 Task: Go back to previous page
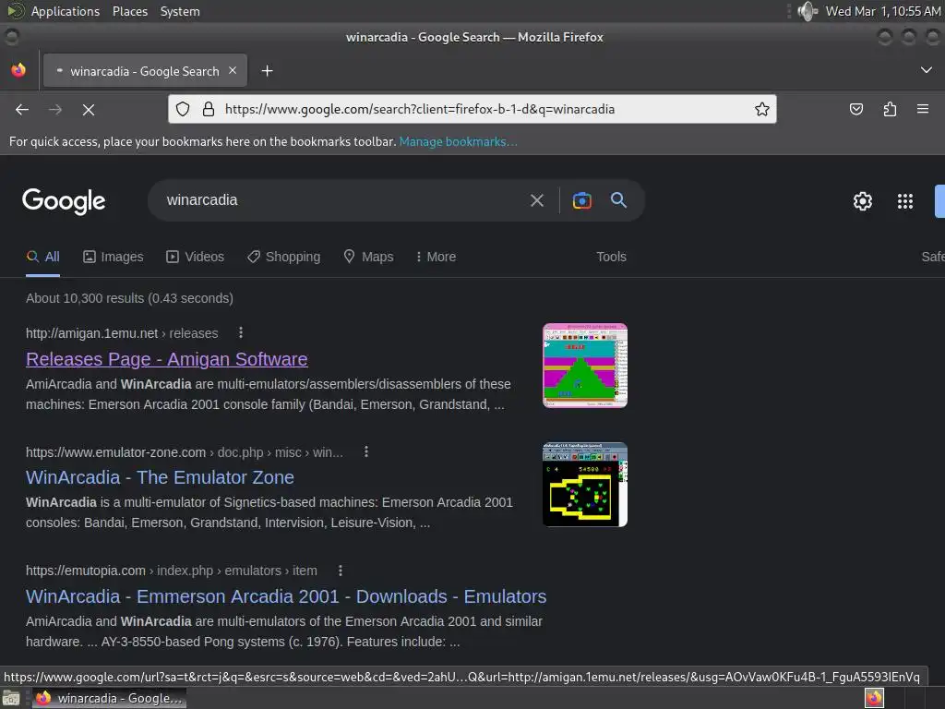pyautogui.click(x=22, y=110)
